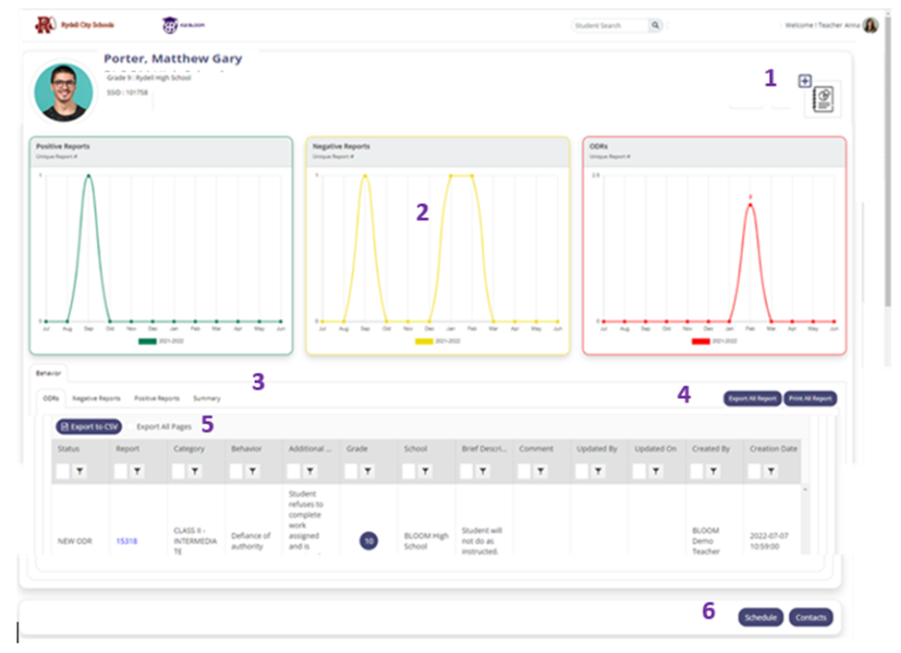The image size is (901, 653).
Task: Click the kickboard owl logo icon
Action: coord(170,25)
